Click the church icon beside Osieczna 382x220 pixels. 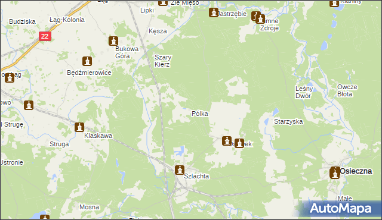pyautogui.click(x=335, y=173)
